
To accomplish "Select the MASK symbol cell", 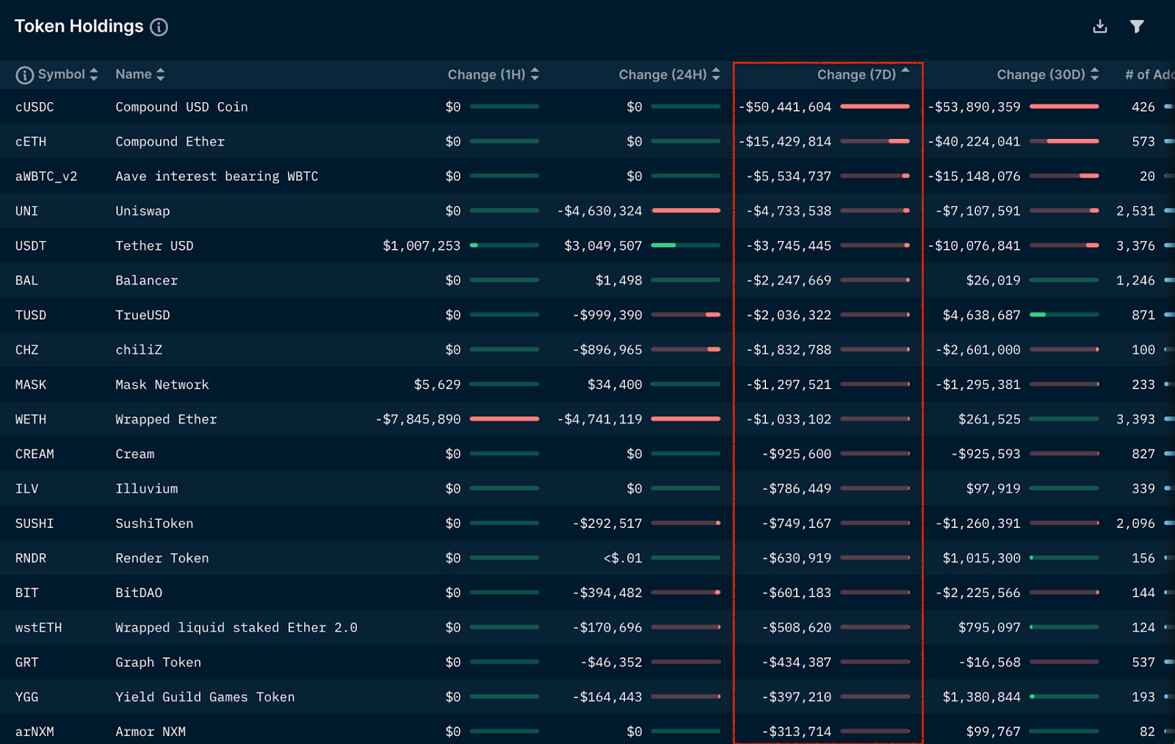I will (31, 385).
